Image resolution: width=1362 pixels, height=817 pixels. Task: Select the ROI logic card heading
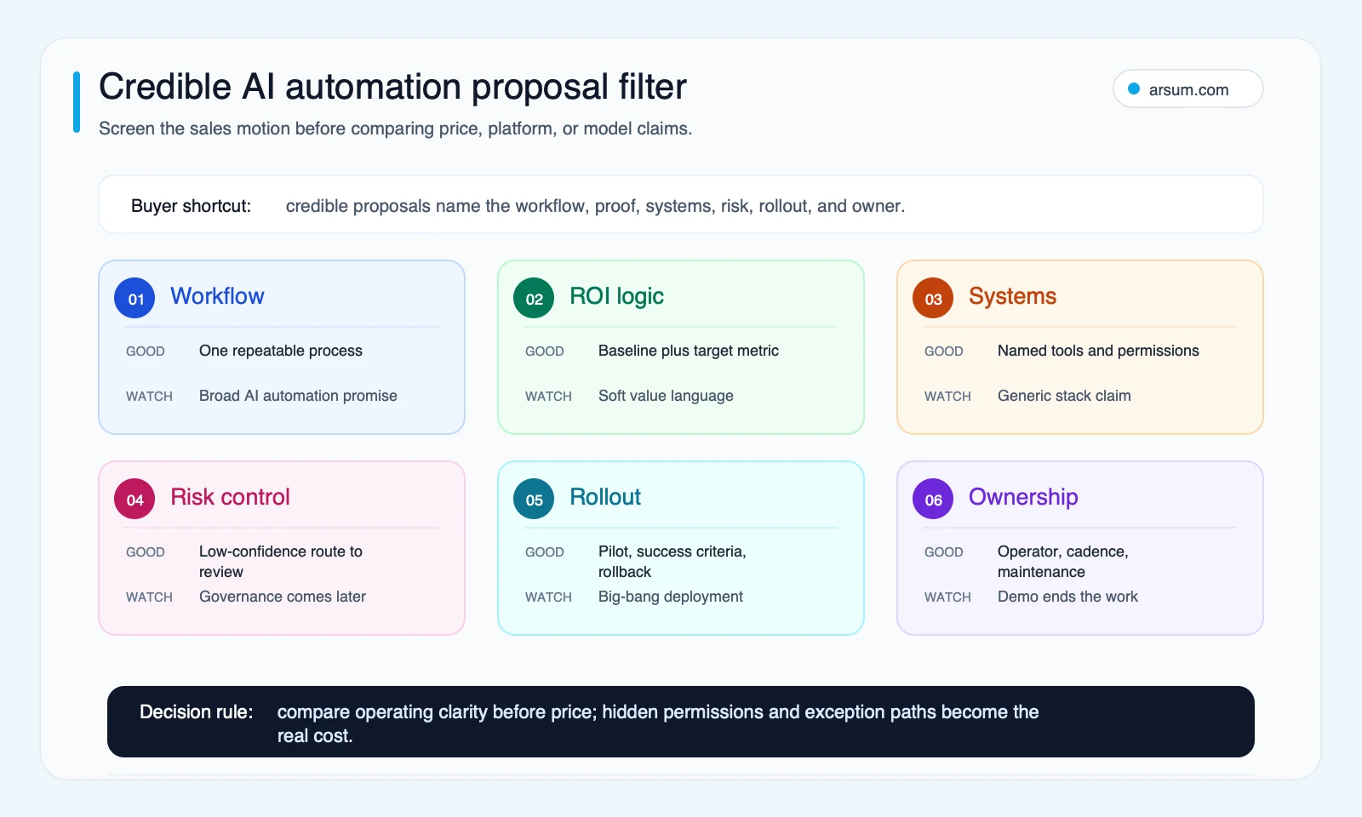[x=616, y=296]
